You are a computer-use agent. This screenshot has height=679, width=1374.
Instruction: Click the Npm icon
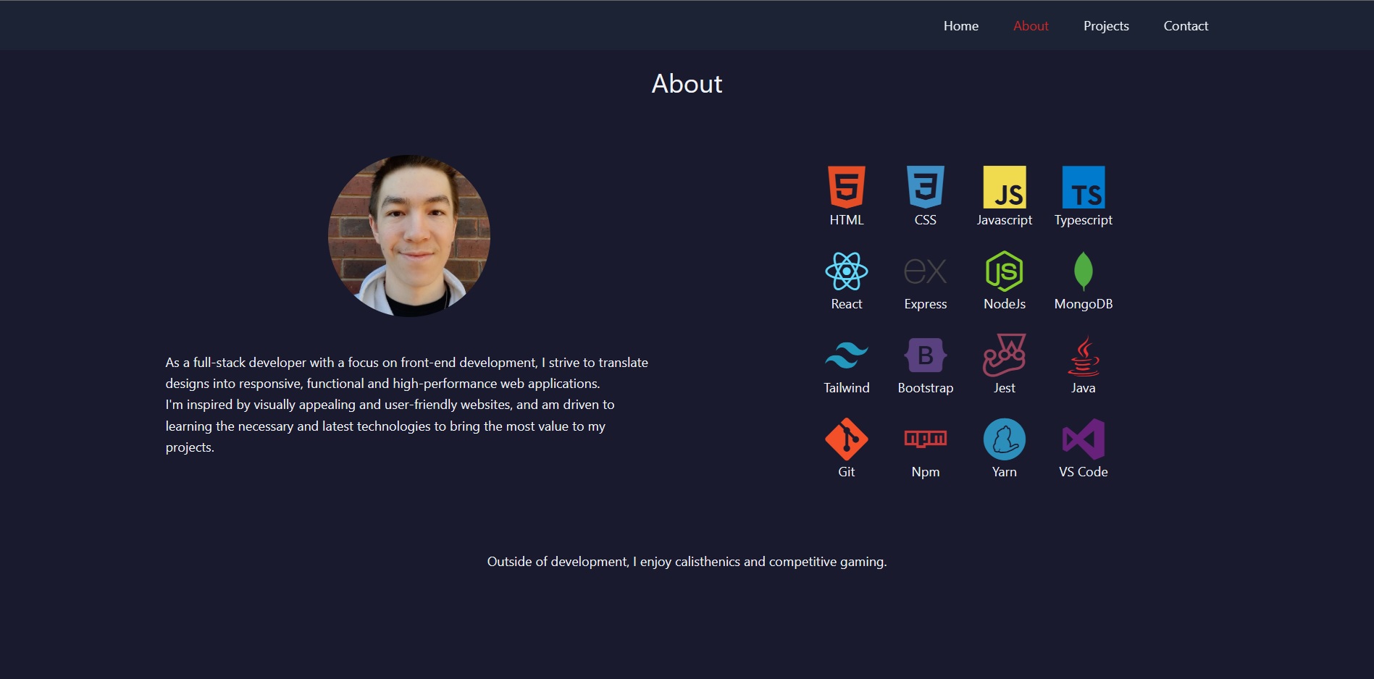925,439
